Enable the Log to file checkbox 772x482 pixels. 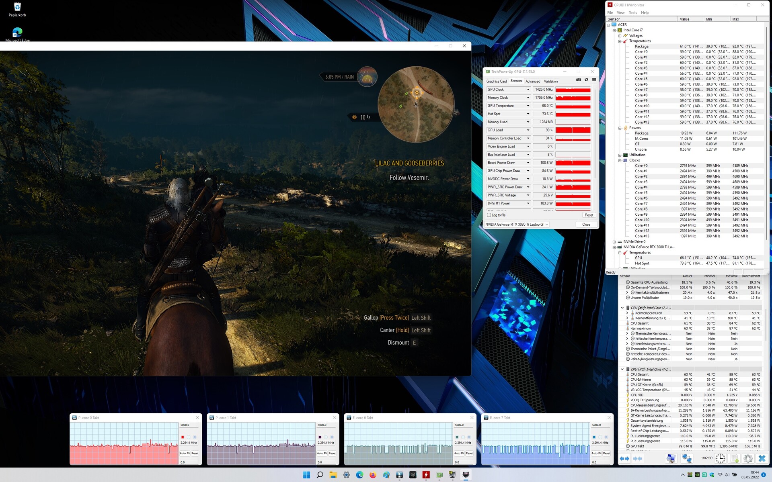coord(489,215)
